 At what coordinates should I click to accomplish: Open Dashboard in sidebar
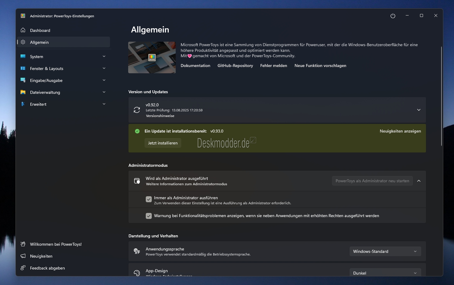(x=63, y=30)
